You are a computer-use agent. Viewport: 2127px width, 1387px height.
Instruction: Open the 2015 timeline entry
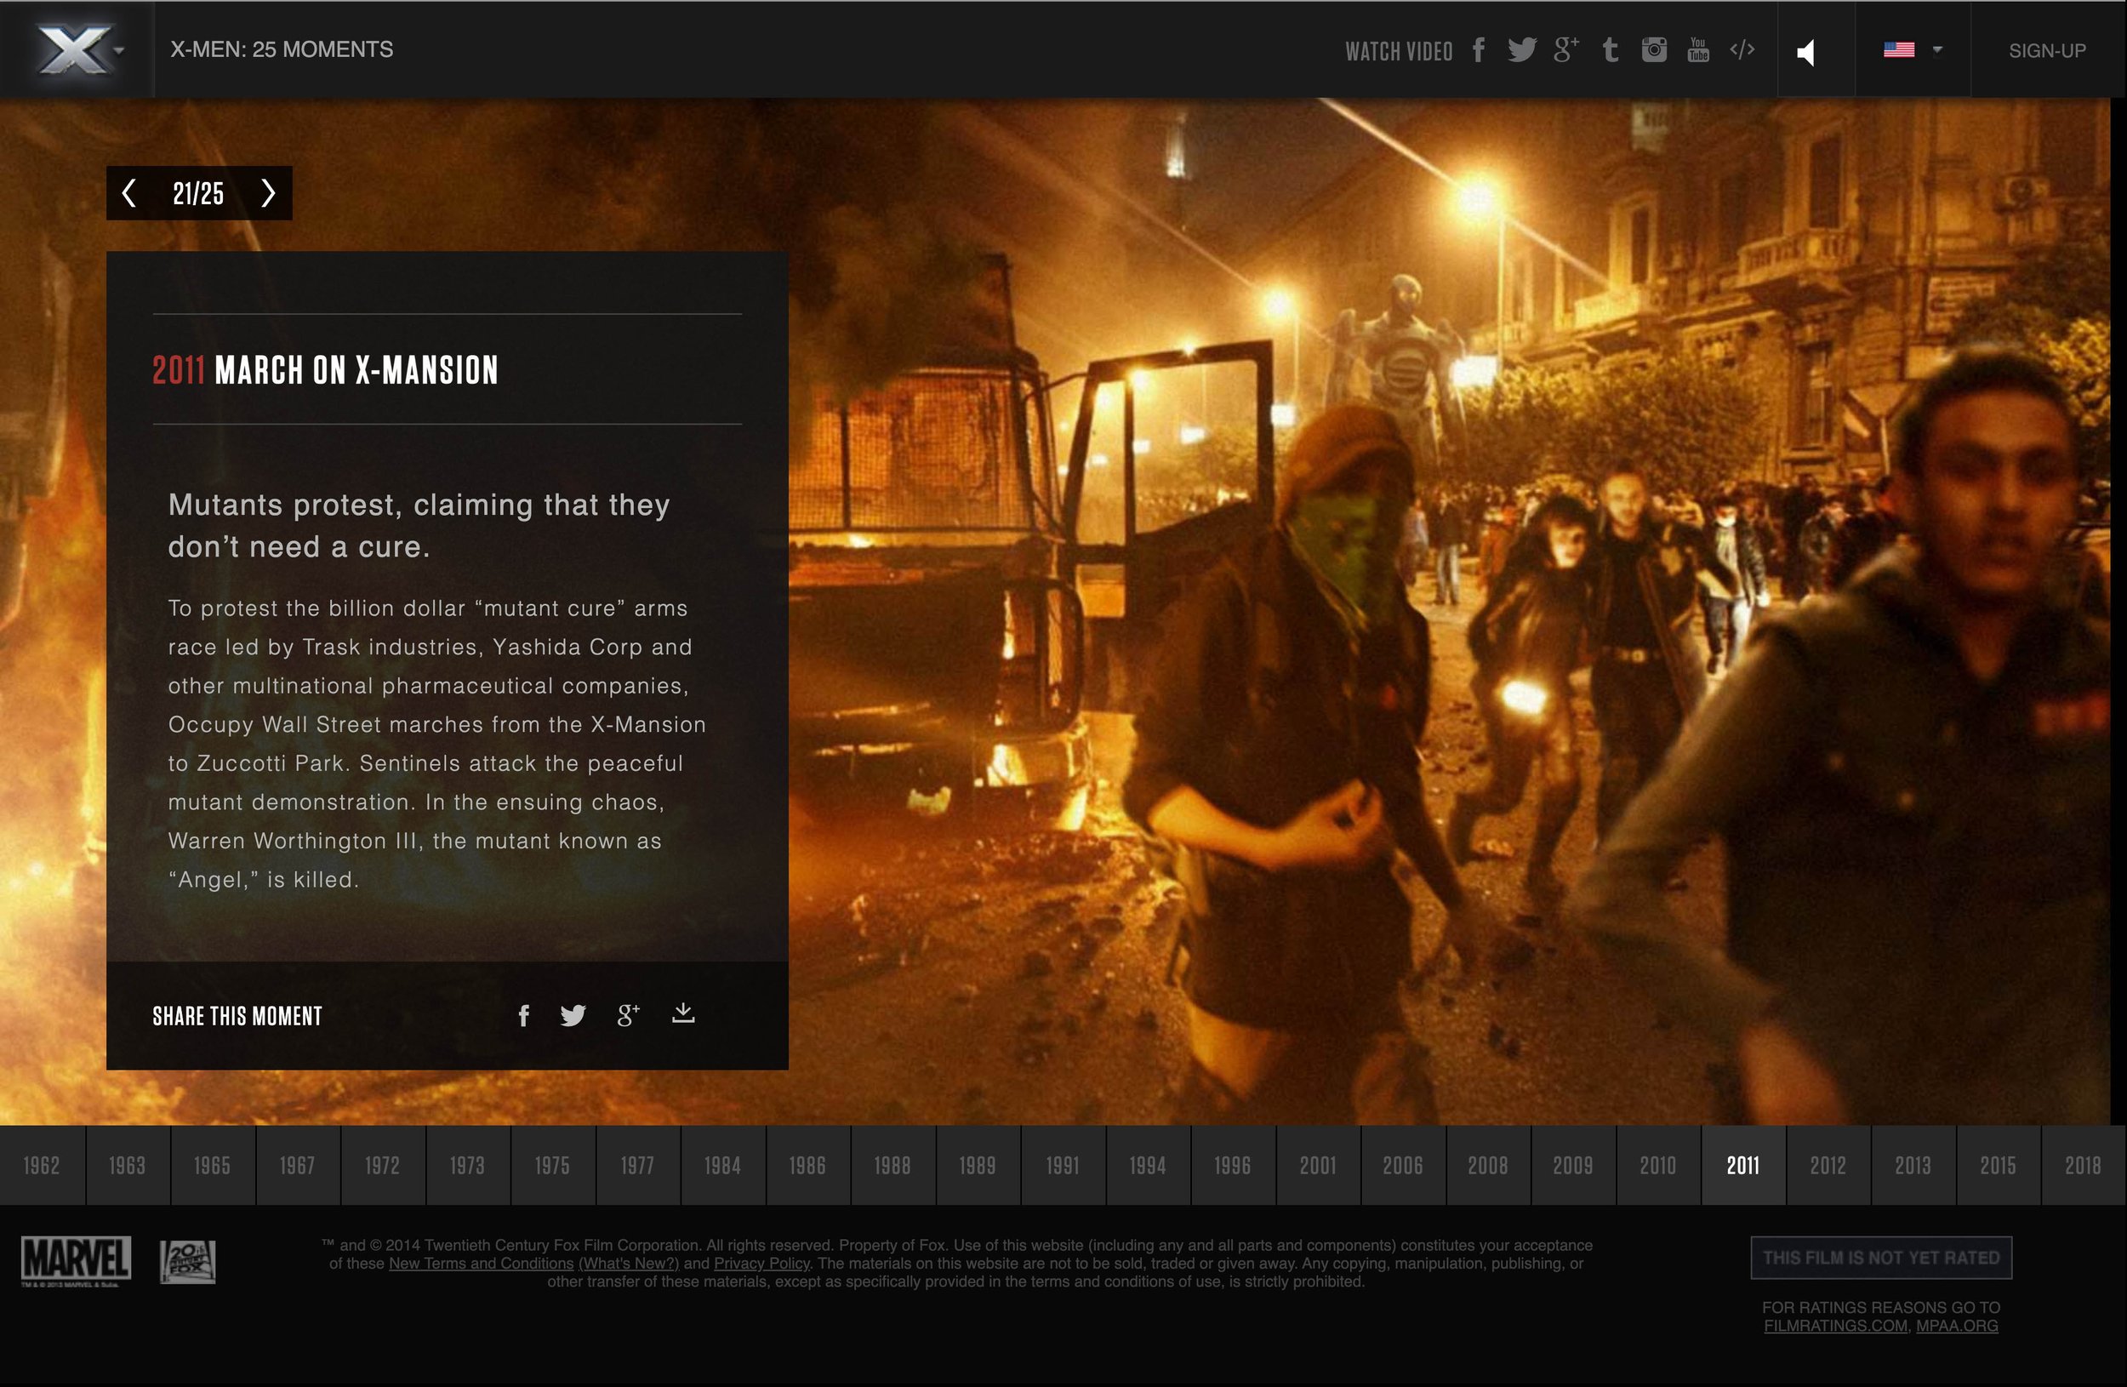pos(1999,1166)
